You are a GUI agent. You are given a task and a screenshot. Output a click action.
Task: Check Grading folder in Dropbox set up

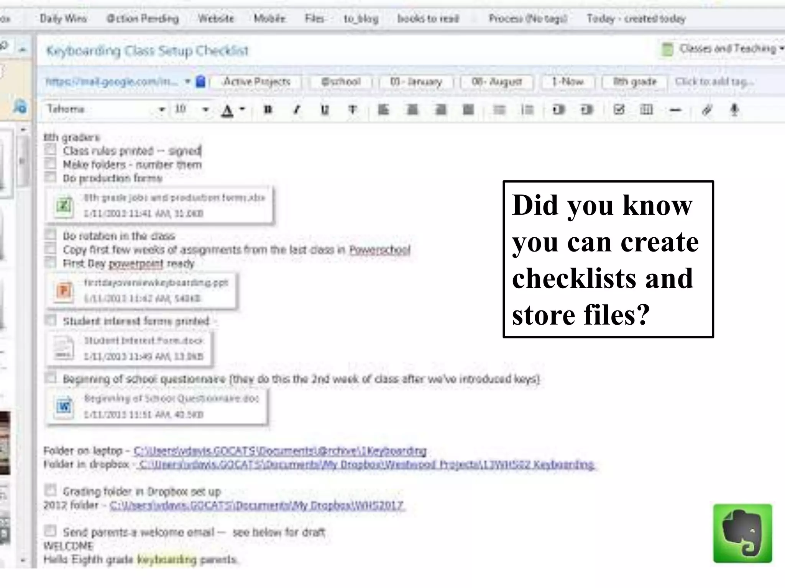tap(50, 490)
